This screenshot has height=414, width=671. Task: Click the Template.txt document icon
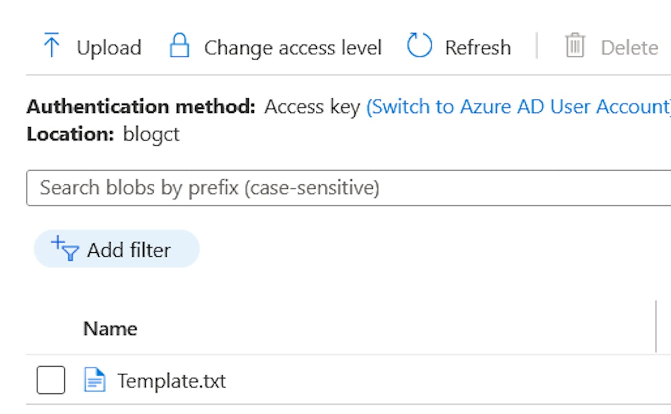pyautogui.click(x=94, y=379)
